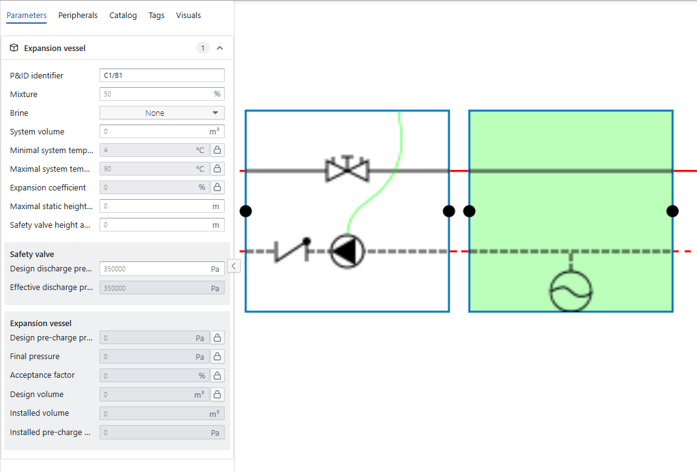The width and height of the screenshot is (697, 473).
Task: Toggle lock for Minimal system temperature
Action: coord(217,150)
